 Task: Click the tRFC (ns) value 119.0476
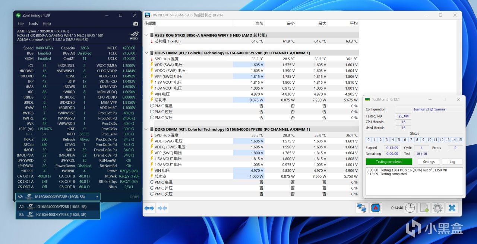44,129
